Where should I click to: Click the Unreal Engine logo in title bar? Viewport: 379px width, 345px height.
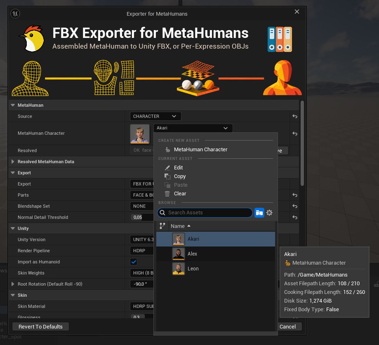(x=15, y=14)
